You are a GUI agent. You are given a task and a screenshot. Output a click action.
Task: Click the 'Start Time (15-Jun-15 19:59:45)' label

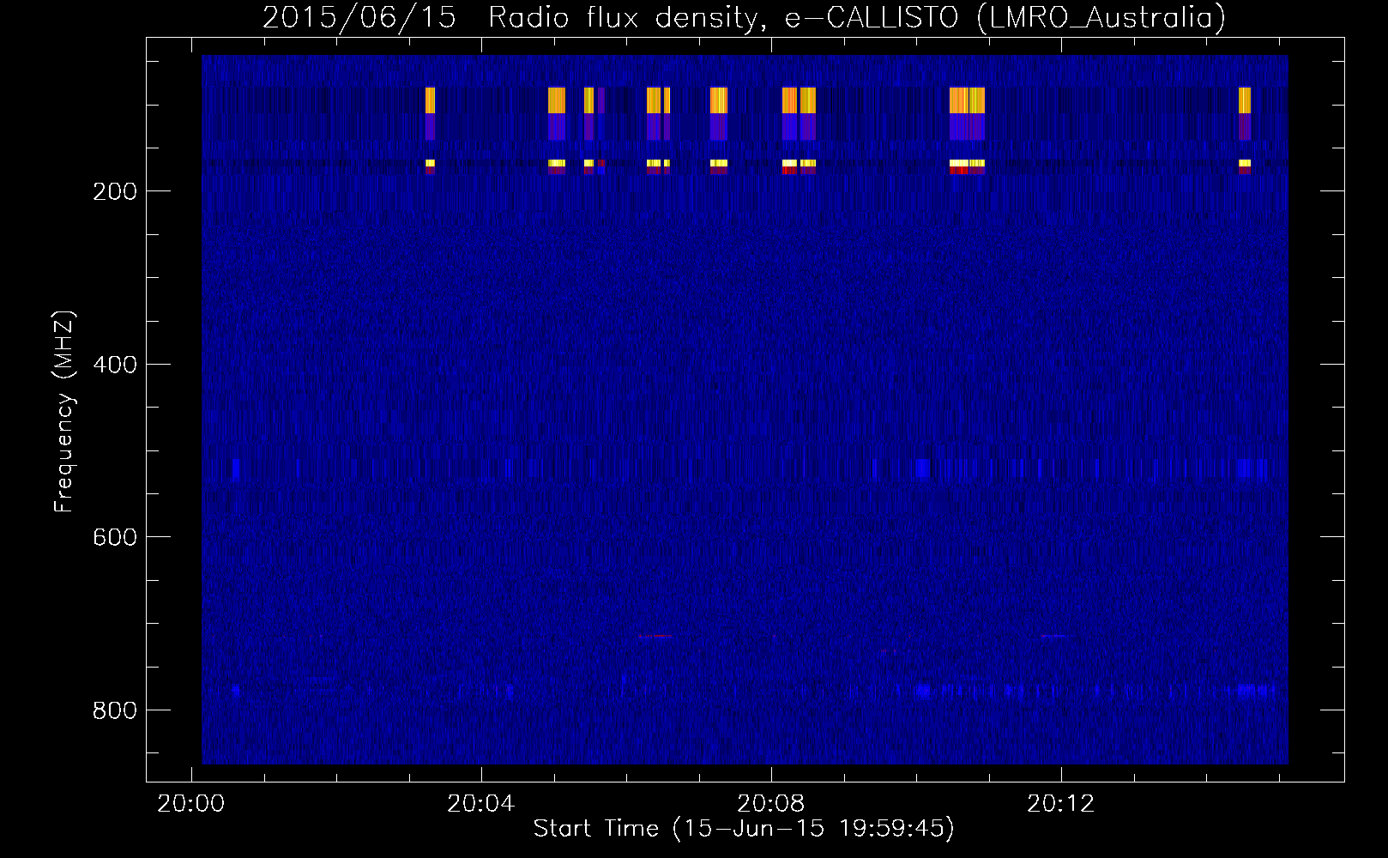tap(744, 828)
